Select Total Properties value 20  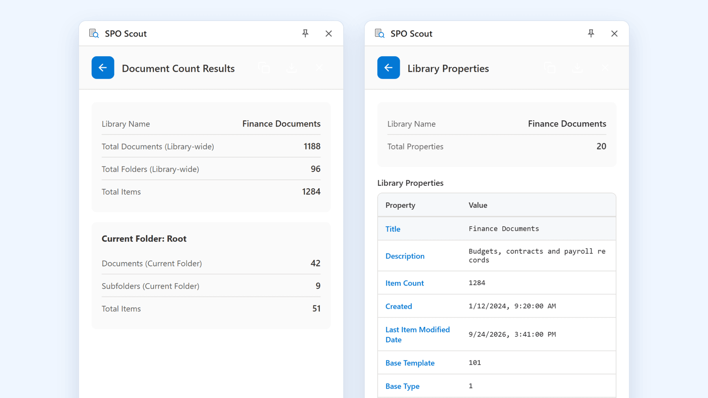[601, 147]
